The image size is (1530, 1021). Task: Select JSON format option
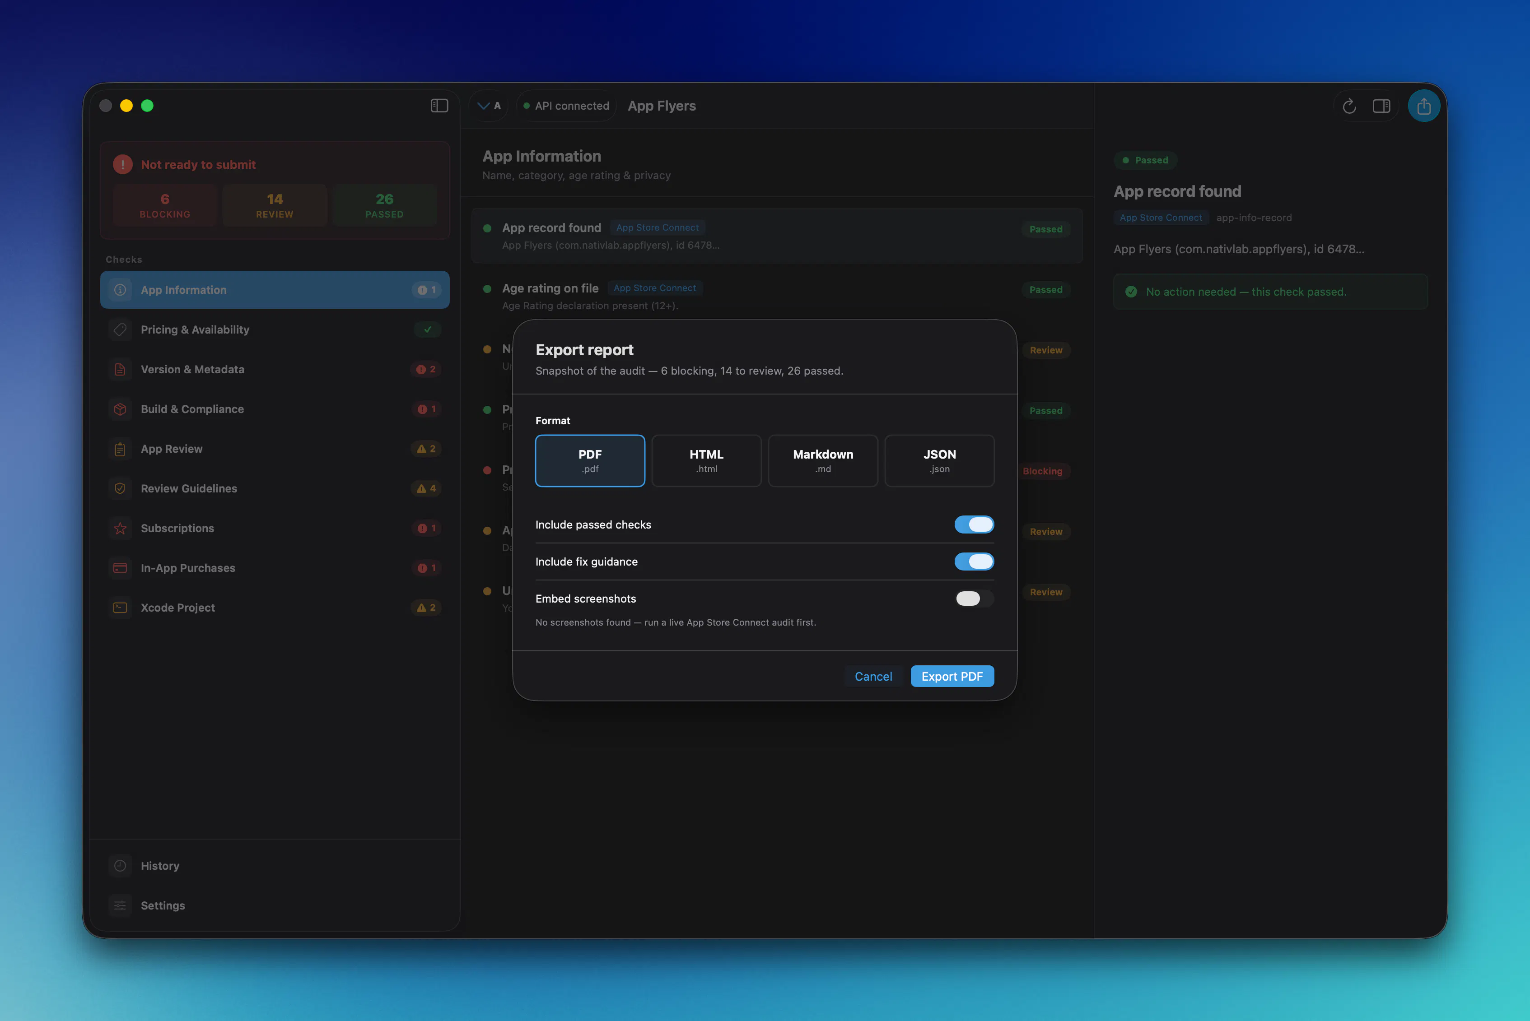pyautogui.click(x=939, y=460)
